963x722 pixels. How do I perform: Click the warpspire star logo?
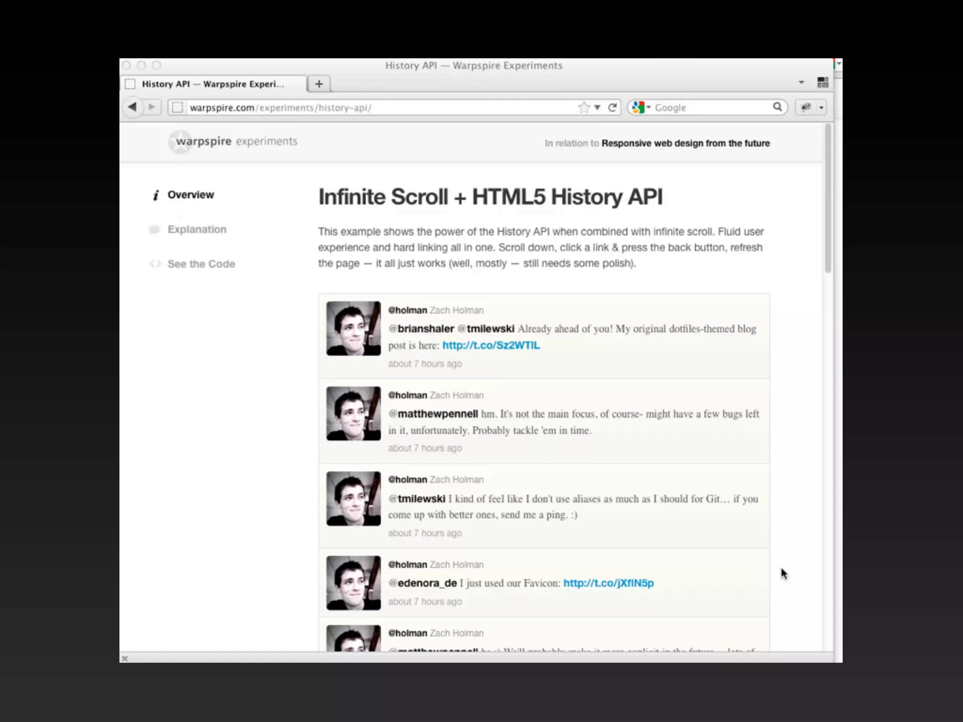pos(179,141)
